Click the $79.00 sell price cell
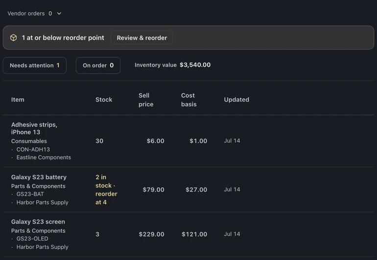 click(x=153, y=190)
